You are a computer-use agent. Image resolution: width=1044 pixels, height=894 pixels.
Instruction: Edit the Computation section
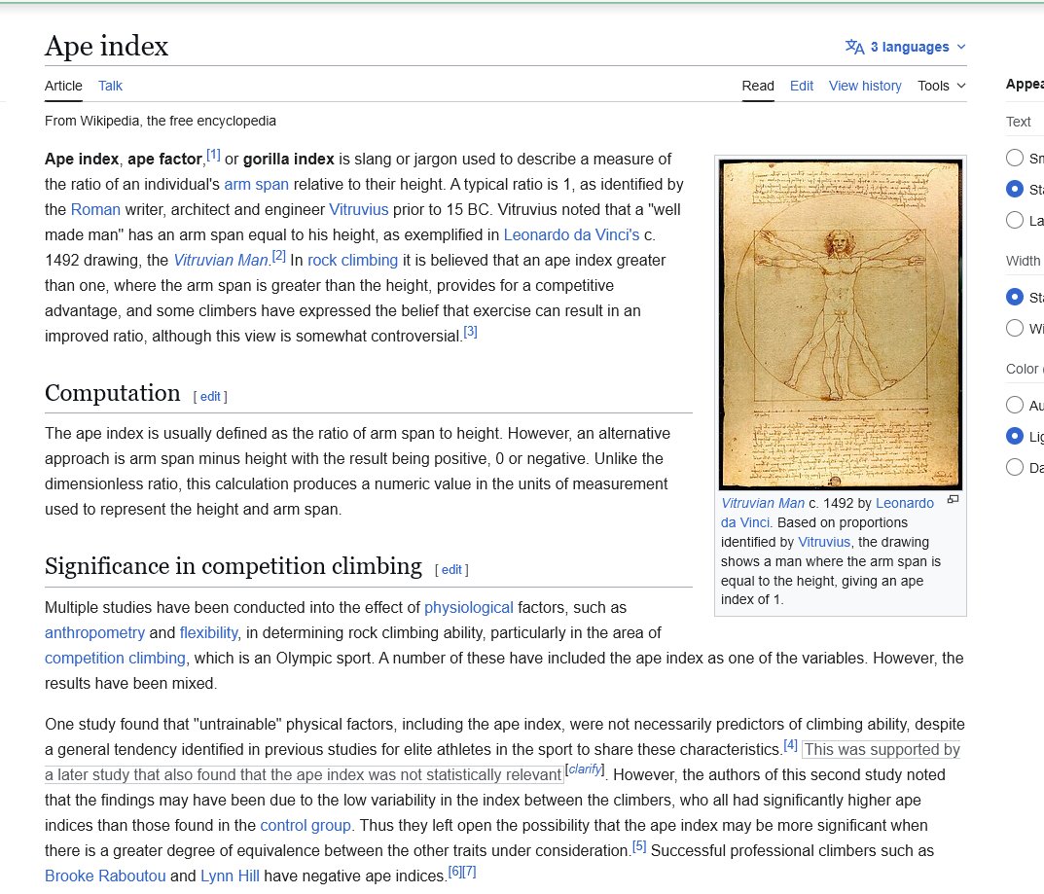coord(210,397)
